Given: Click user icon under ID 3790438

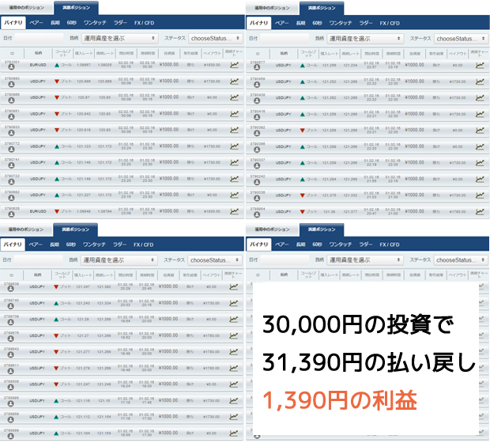Looking at the screenshot, I should click(257, 100).
